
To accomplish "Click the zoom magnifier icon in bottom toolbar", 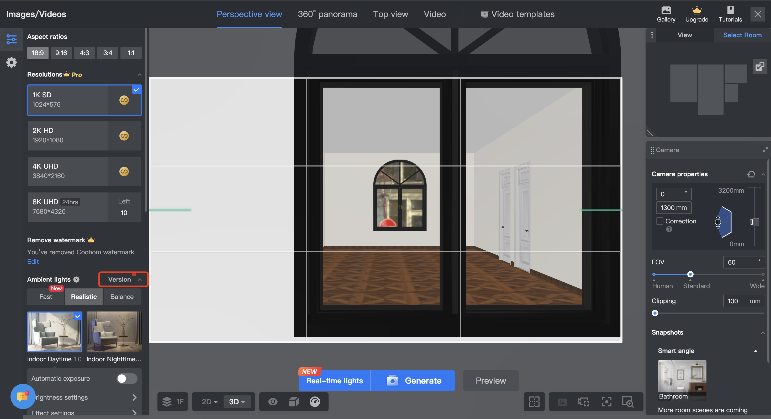I will (x=627, y=401).
